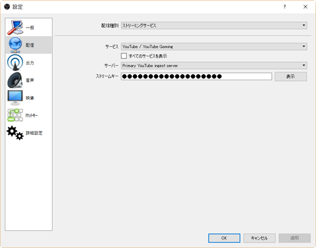Open the 詳細設定 (Advanced) gears icon
This screenshot has width=316, height=248.
click(15, 133)
